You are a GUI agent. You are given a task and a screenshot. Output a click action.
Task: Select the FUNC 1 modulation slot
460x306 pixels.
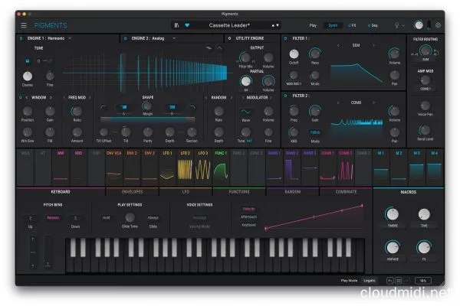(221, 152)
